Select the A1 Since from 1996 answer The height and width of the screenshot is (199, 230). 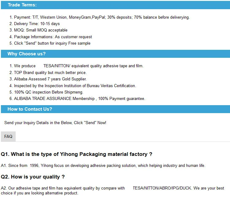[103, 165]
